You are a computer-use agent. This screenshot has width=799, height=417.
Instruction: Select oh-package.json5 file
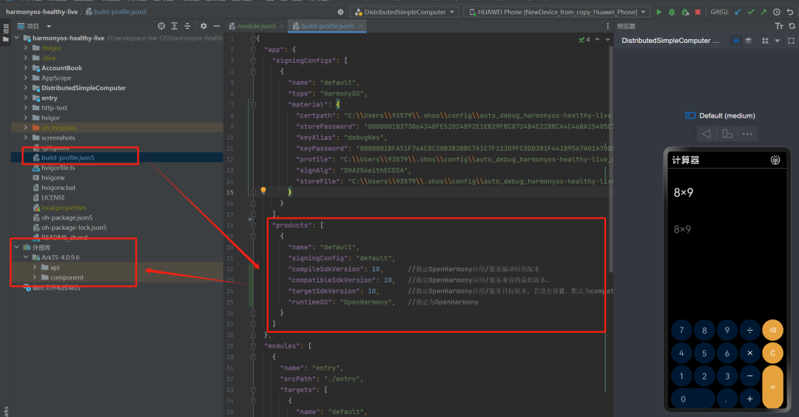pos(67,217)
